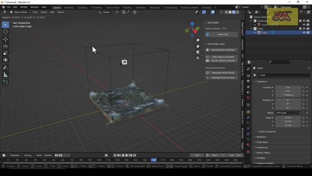Viewport: 312px width, 176px height.
Task: Select the Scale tool
Action: point(5,53)
